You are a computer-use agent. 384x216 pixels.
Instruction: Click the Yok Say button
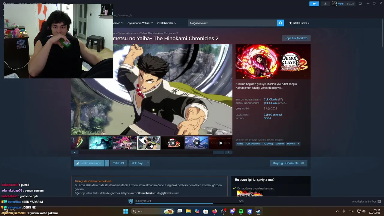pos(137,163)
